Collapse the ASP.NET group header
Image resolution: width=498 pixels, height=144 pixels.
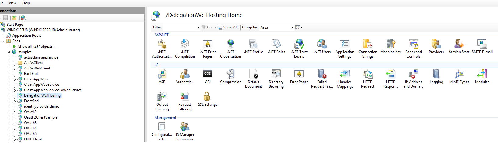[x=161, y=35]
